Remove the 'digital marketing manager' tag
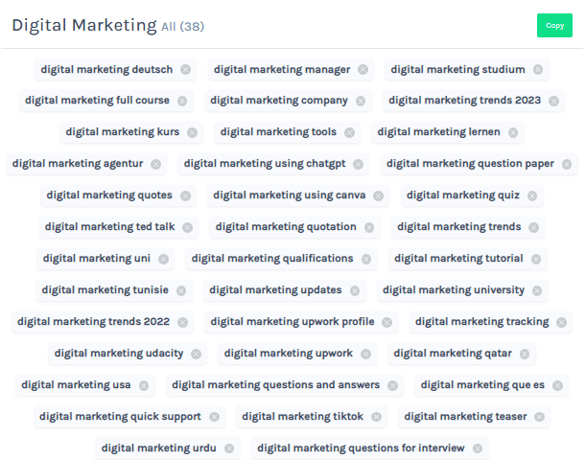This screenshot has width=586, height=460. click(x=363, y=69)
